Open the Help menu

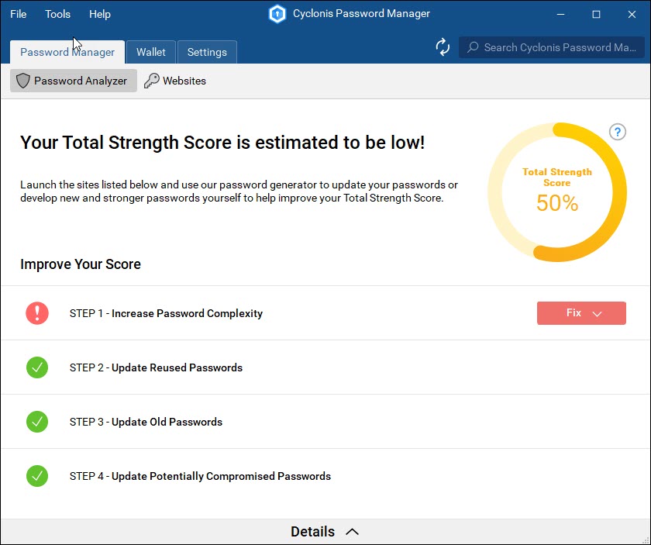100,14
